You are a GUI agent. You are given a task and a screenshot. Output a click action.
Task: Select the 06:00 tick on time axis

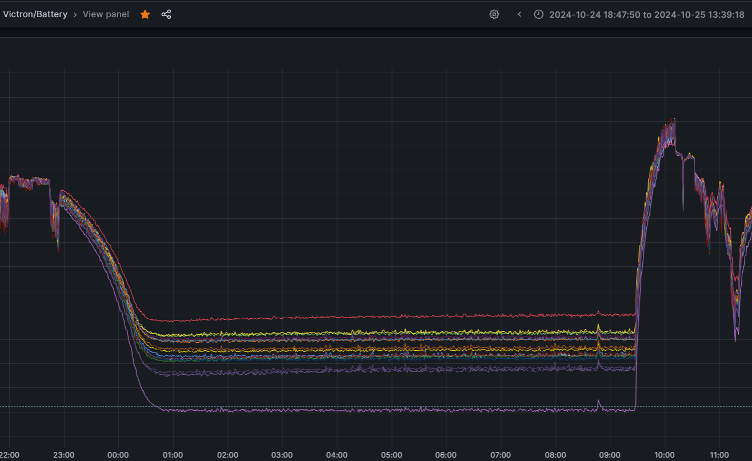[x=446, y=455]
